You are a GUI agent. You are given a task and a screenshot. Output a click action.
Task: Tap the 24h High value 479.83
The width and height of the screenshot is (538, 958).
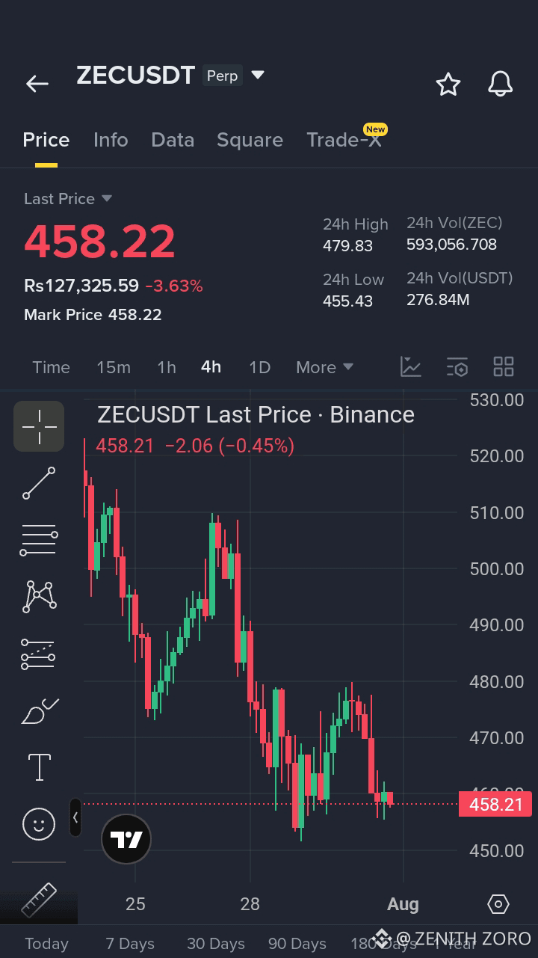click(x=347, y=246)
